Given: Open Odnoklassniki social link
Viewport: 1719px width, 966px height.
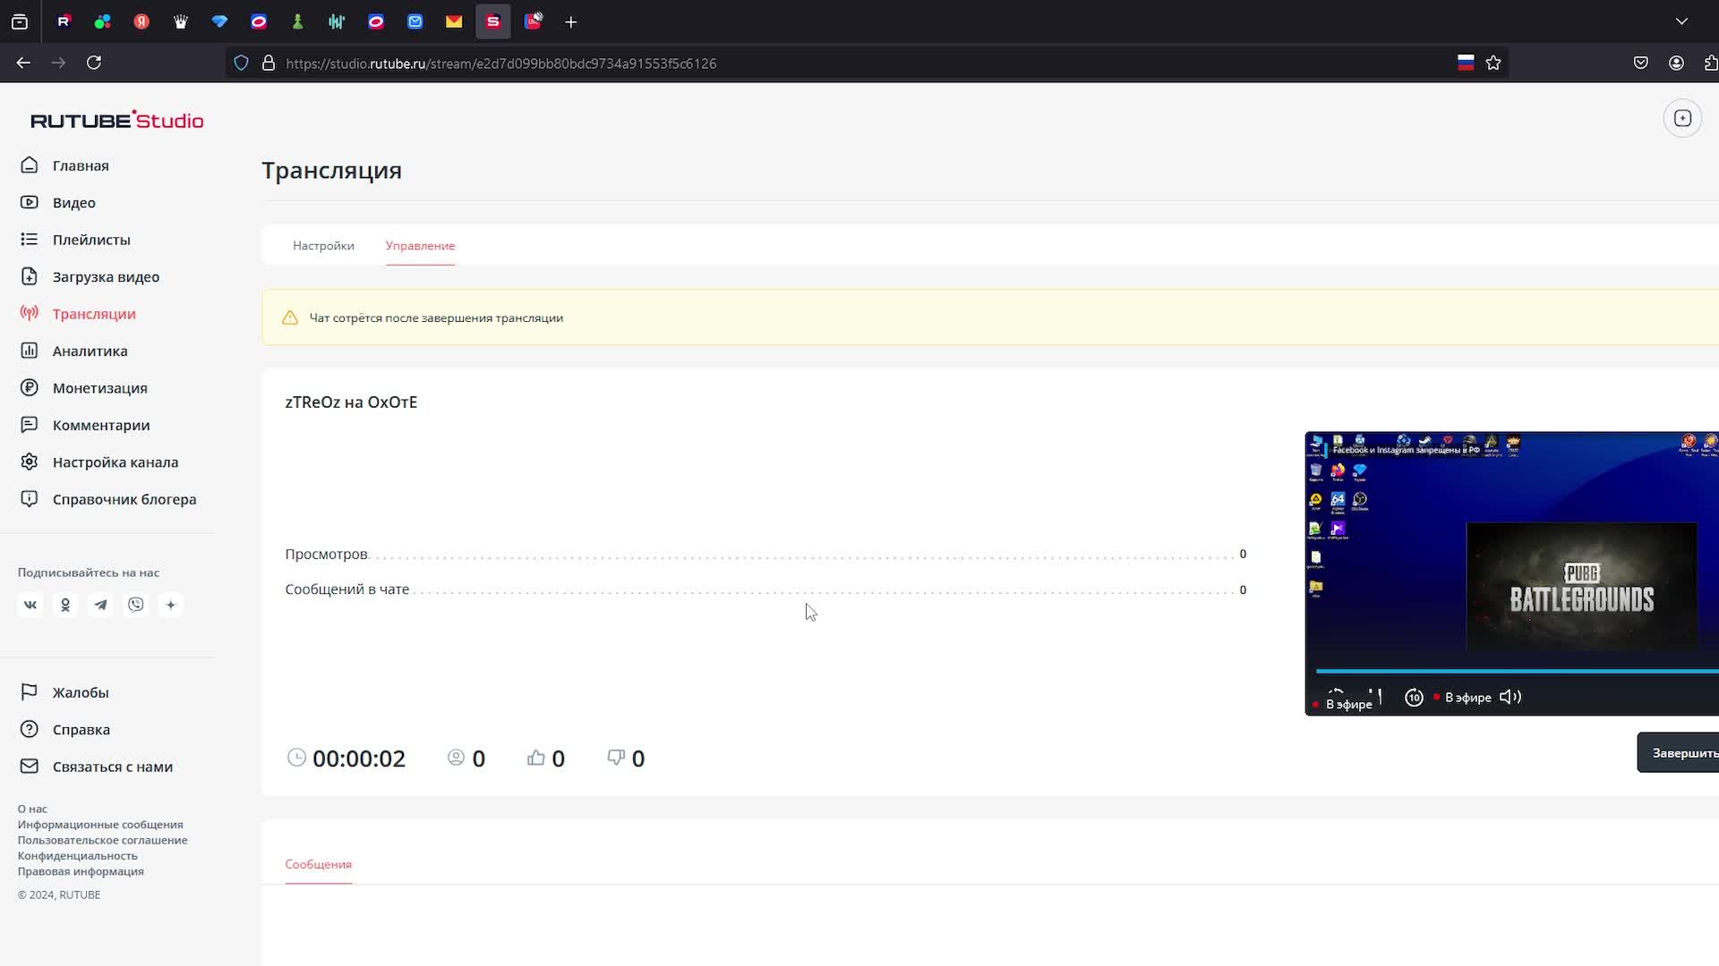Looking at the screenshot, I should point(65,605).
